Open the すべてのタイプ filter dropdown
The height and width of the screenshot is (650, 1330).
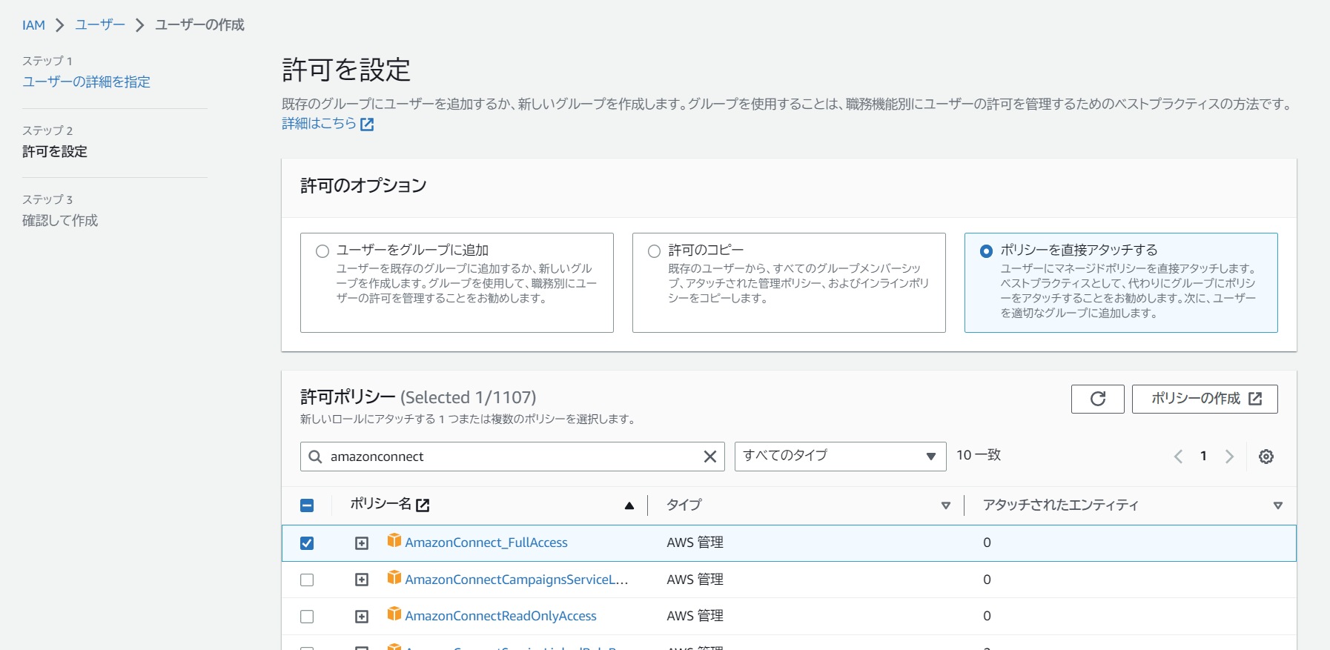tap(840, 457)
